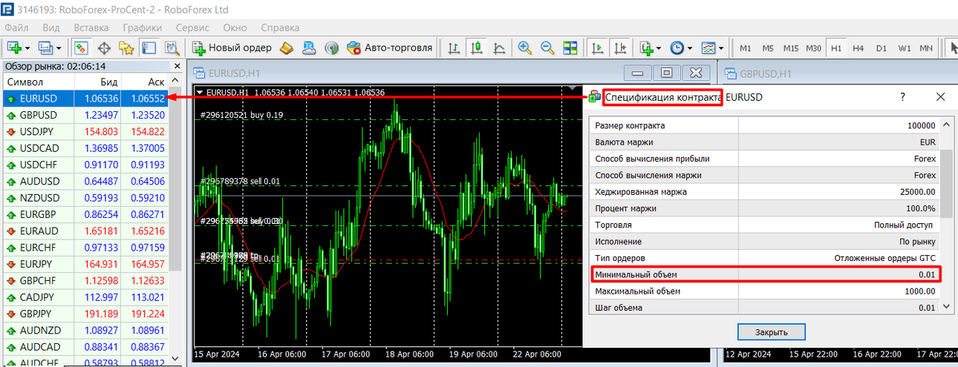The height and width of the screenshot is (367, 958).
Task: Click the New Chart icon
Action: coord(14,47)
